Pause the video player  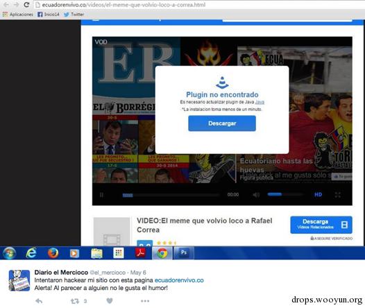coord(102,195)
